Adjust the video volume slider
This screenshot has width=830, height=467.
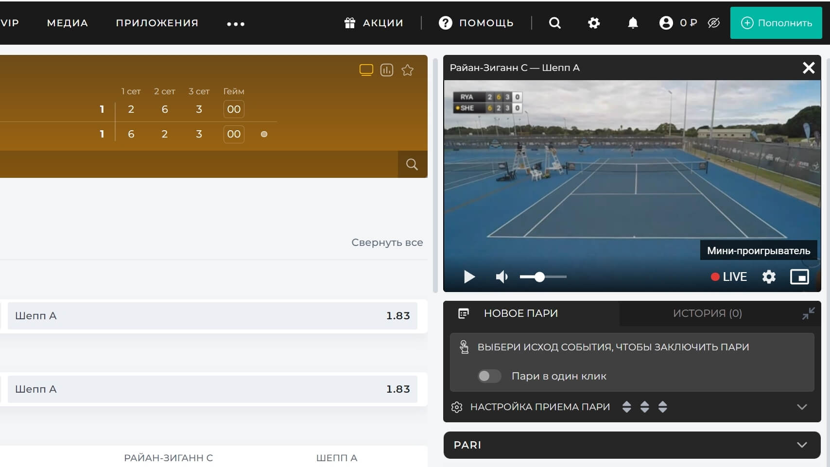(543, 277)
